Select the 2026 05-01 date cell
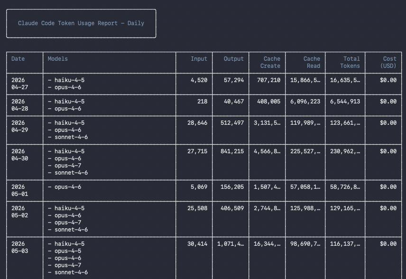406x279 pixels. pos(19,190)
